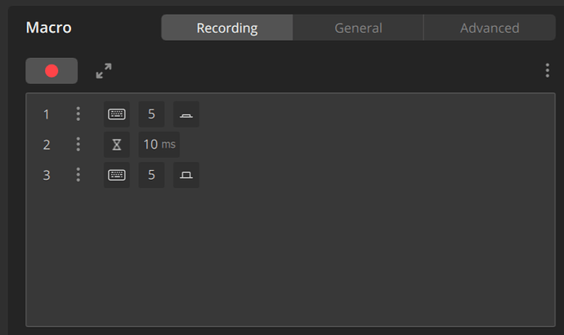Viewport: 564px width, 335px height.
Task: Edit the key value 5 in step 3
Action: tap(151, 175)
